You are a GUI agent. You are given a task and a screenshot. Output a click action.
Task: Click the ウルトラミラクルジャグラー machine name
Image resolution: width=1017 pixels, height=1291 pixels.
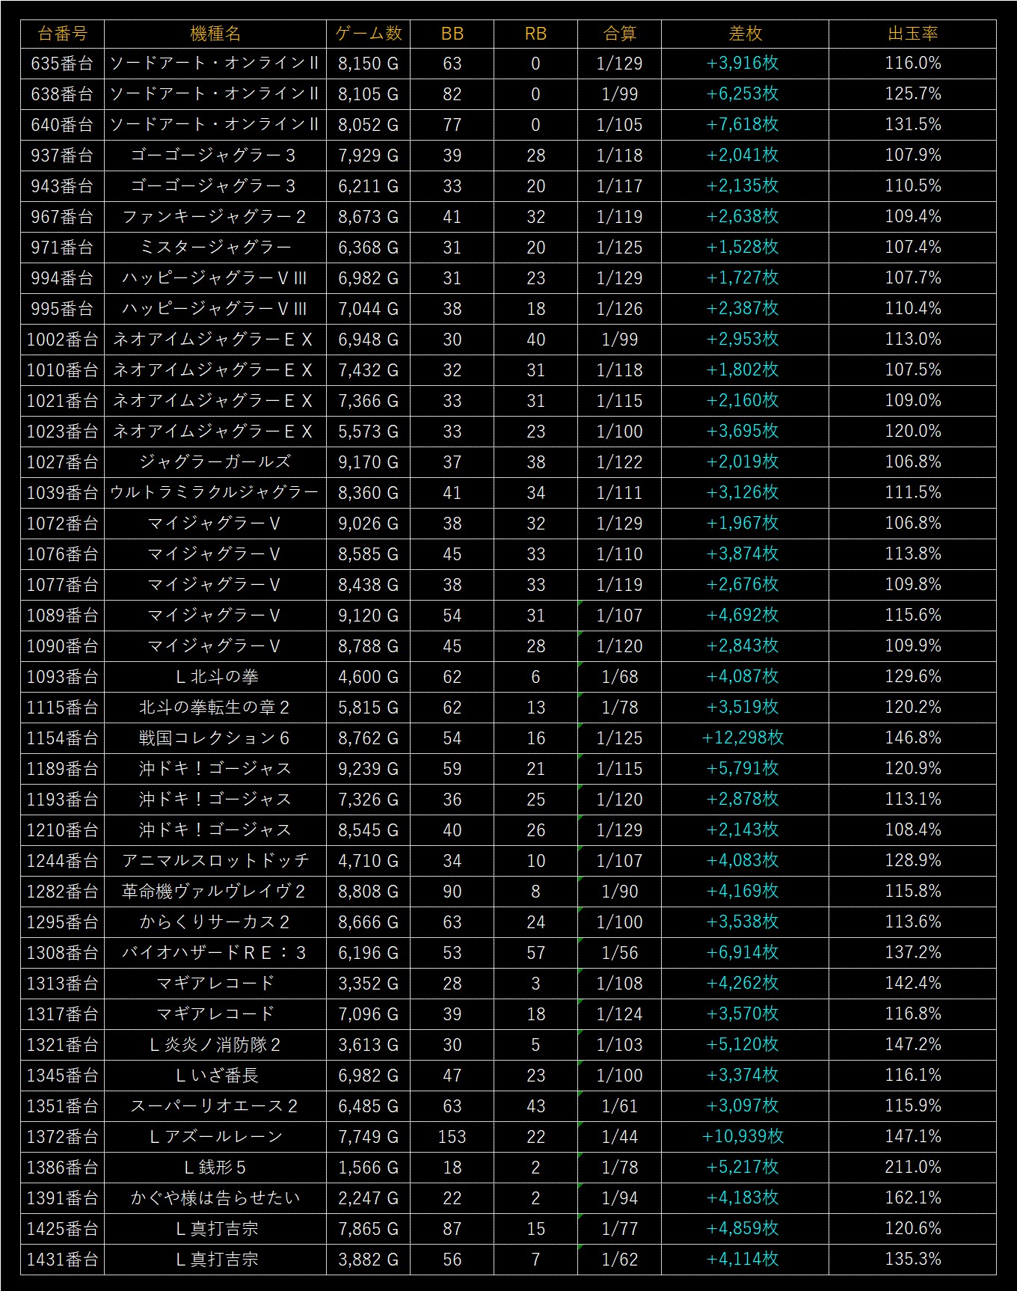215,493
